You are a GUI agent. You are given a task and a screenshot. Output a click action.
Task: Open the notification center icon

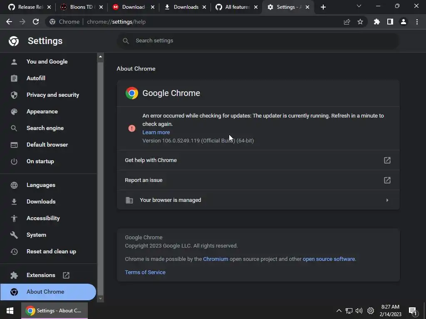pos(413,311)
